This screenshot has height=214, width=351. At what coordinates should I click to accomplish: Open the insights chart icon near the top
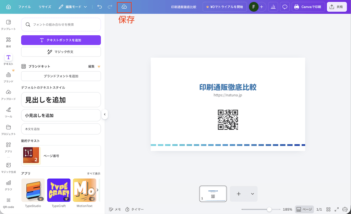tap(273, 7)
